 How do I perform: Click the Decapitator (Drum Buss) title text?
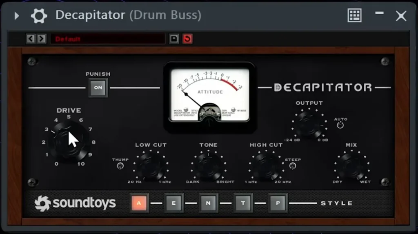pos(128,15)
